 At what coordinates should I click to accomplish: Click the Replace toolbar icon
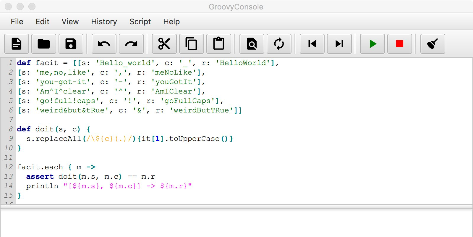pyautogui.click(x=279, y=44)
